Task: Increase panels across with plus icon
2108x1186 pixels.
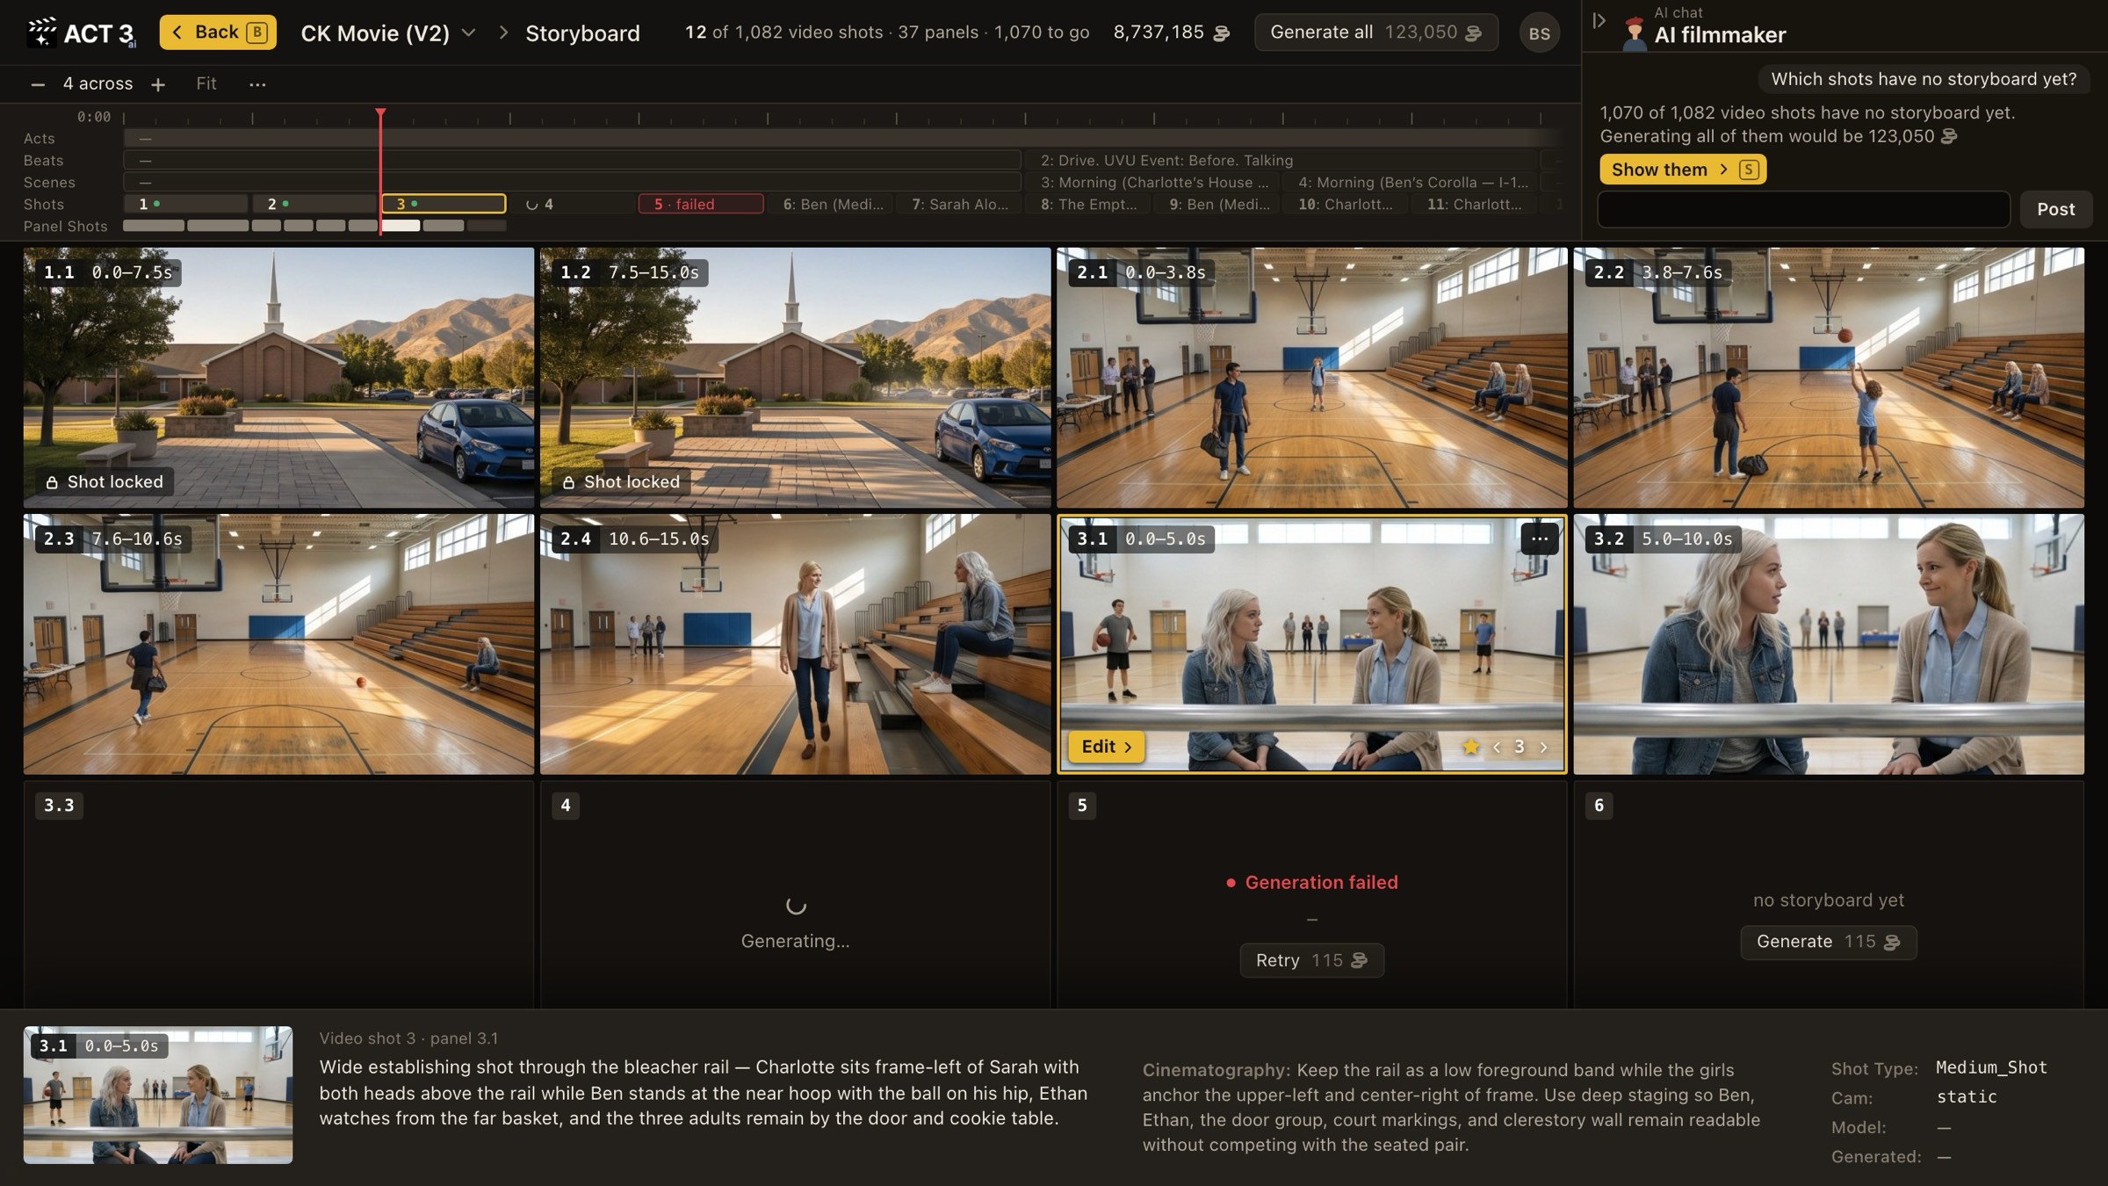Action: tap(158, 84)
